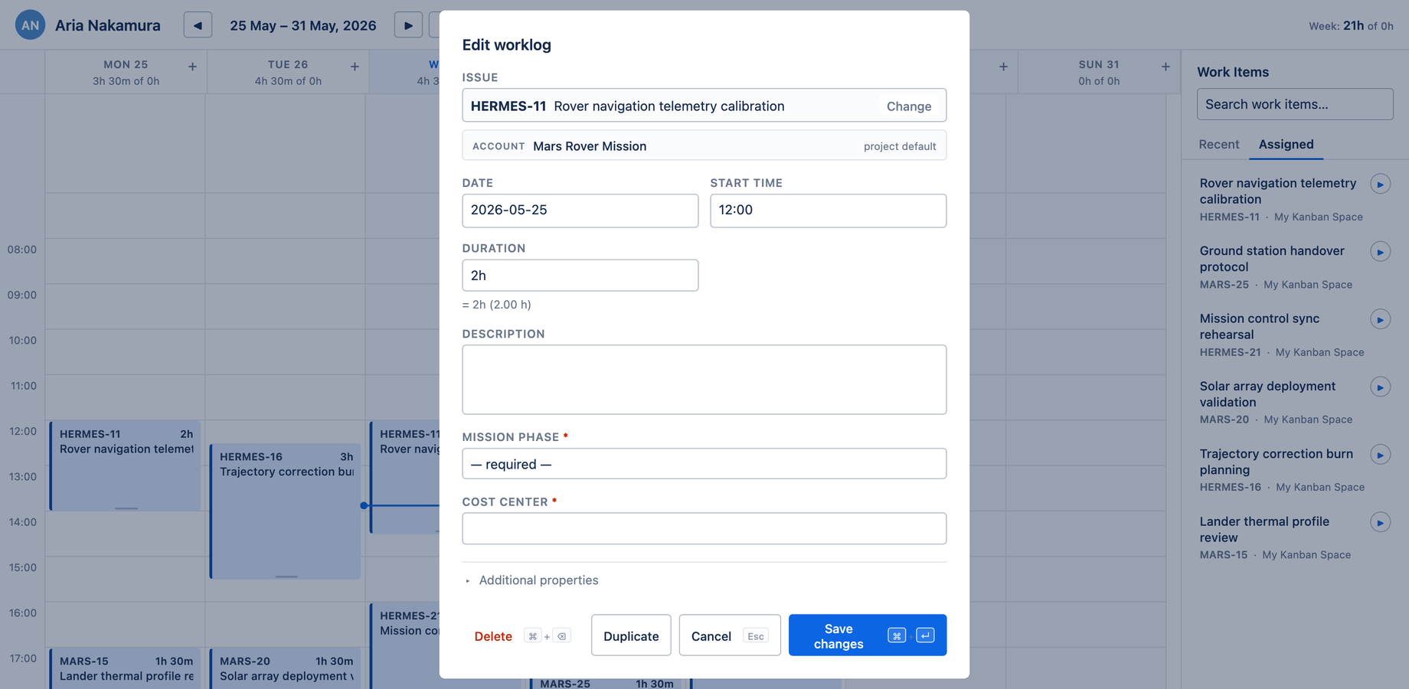
Task: Save changes to the worklog
Action: [x=868, y=635]
